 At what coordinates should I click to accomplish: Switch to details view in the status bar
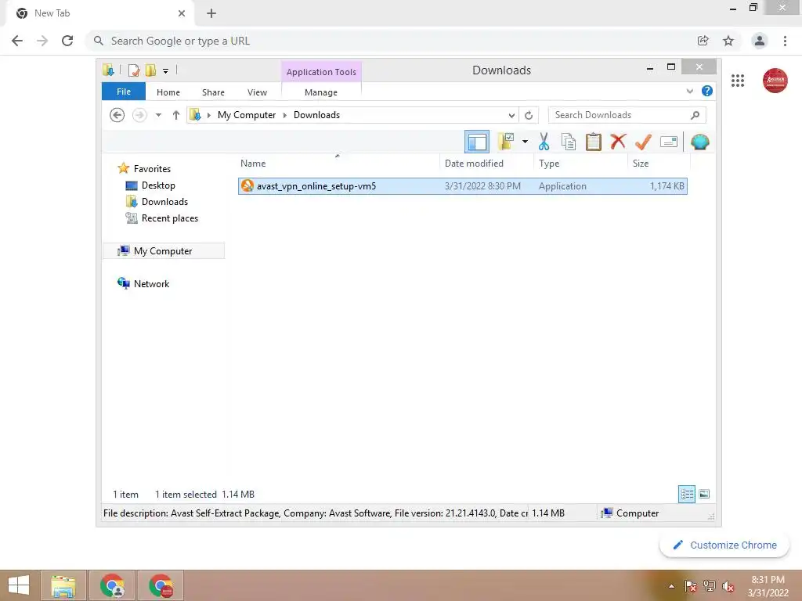686,495
